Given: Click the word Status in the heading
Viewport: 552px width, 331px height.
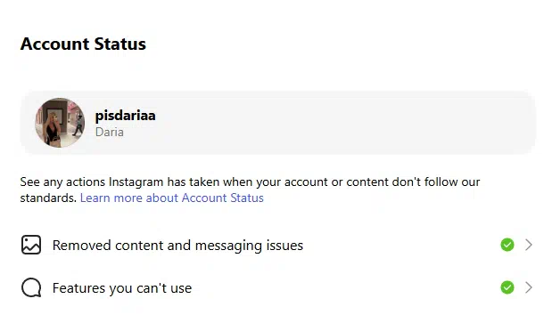Looking at the screenshot, I should (x=120, y=44).
